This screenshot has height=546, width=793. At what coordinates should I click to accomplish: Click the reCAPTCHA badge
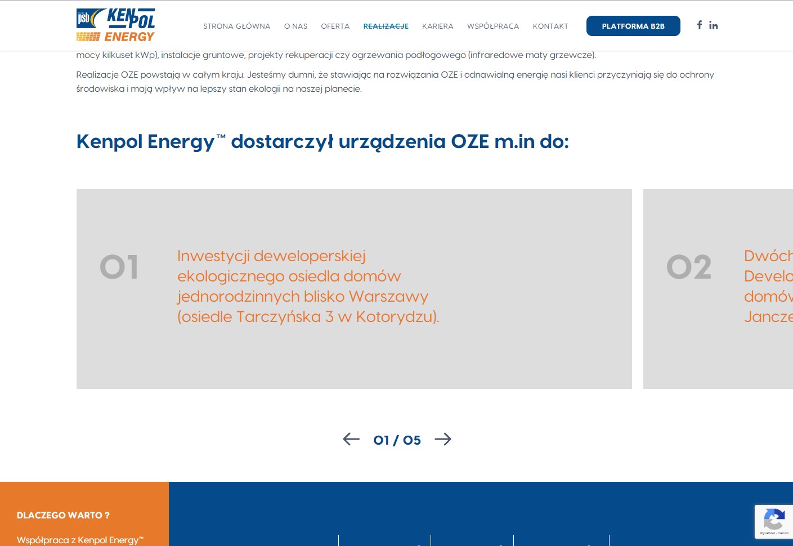[x=774, y=522]
